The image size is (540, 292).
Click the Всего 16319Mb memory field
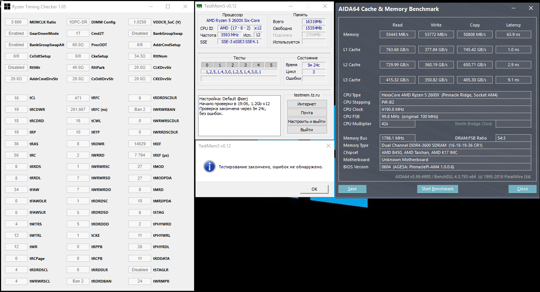click(313, 22)
